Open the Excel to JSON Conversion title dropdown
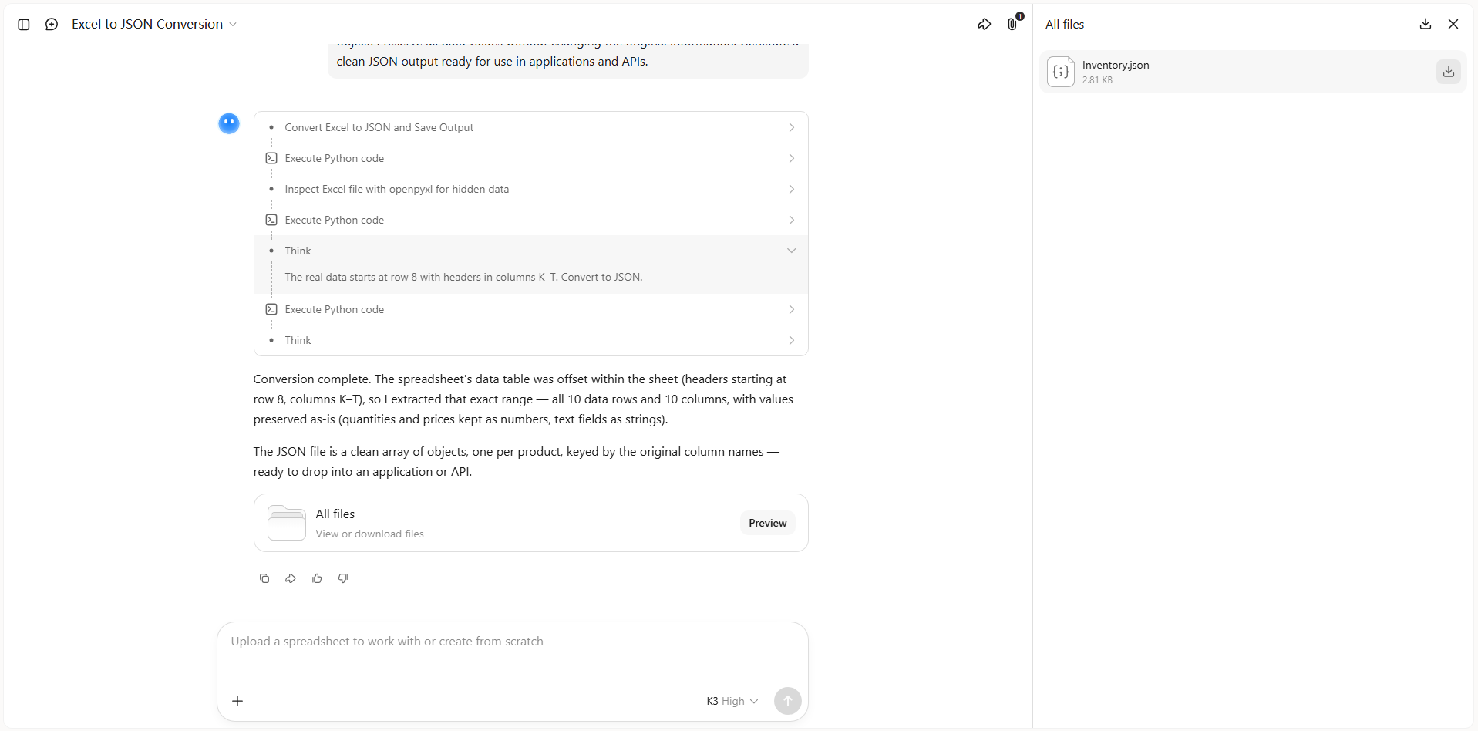Viewport: 1478px width, 731px height. (154, 25)
